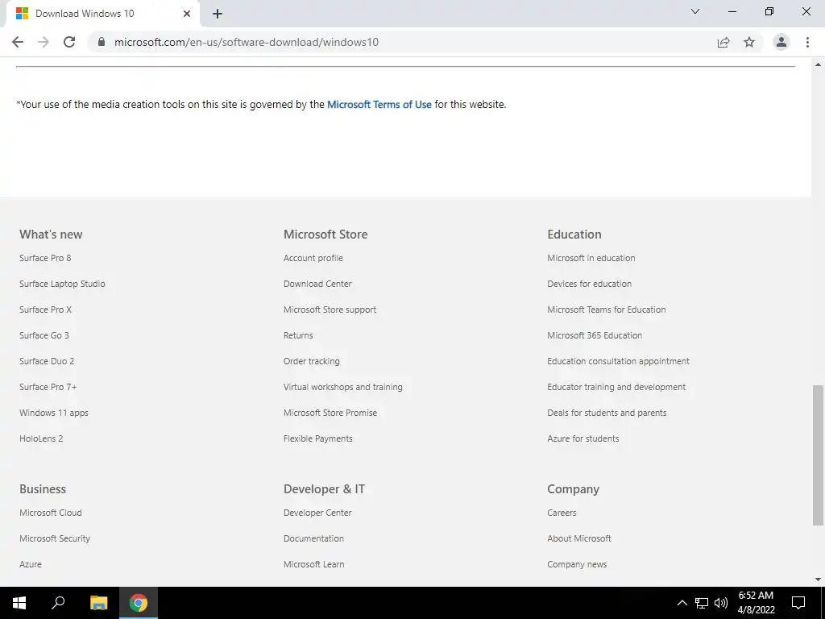825x619 pixels.
Task: Open the HoloLens 2 link
Action: pos(41,438)
